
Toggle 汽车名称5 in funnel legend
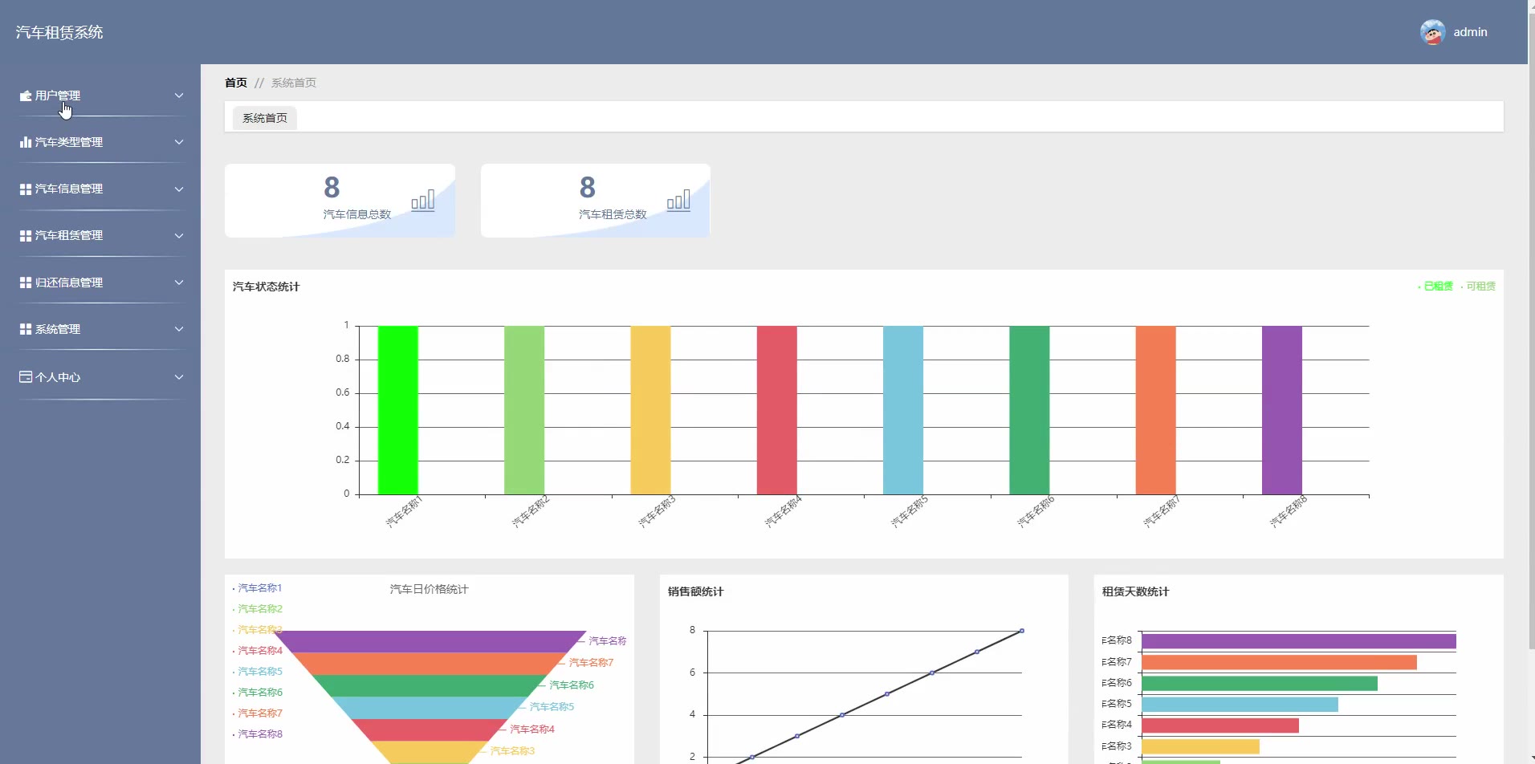pyautogui.click(x=258, y=672)
